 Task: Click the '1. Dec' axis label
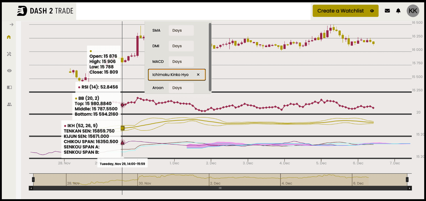174,163
